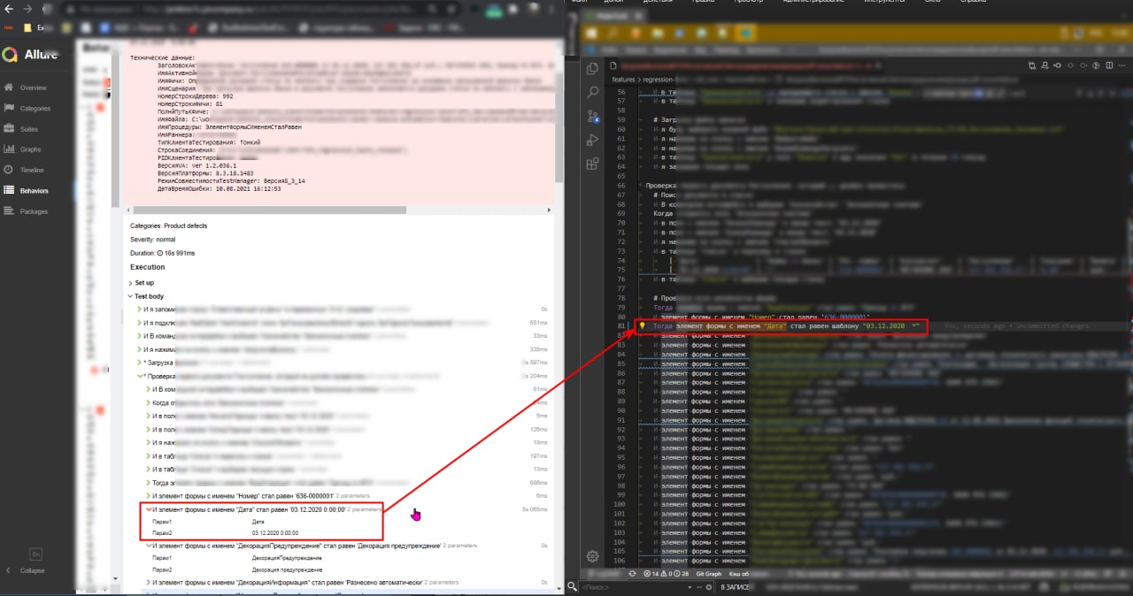This screenshot has width=1133, height=596.
Task: Open the VS Code Explorer view
Action: click(592, 67)
